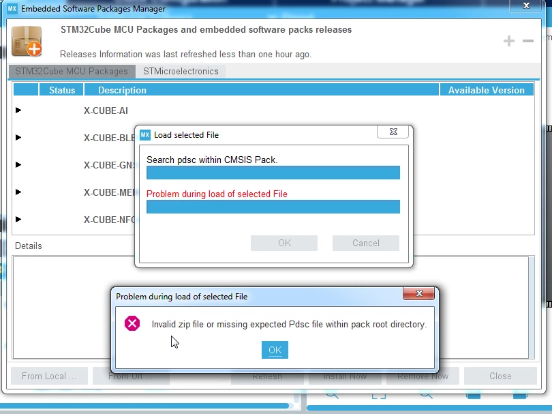Expand the X-CUBE-AI package row

pos(18,110)
